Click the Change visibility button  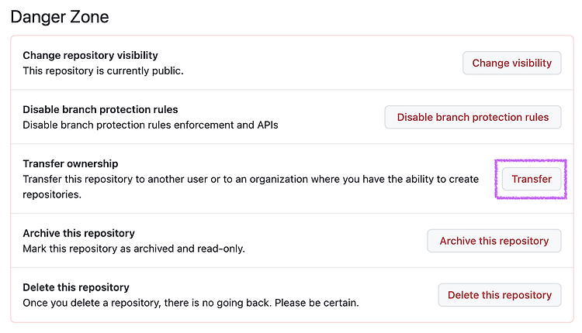tap(512, 63)
